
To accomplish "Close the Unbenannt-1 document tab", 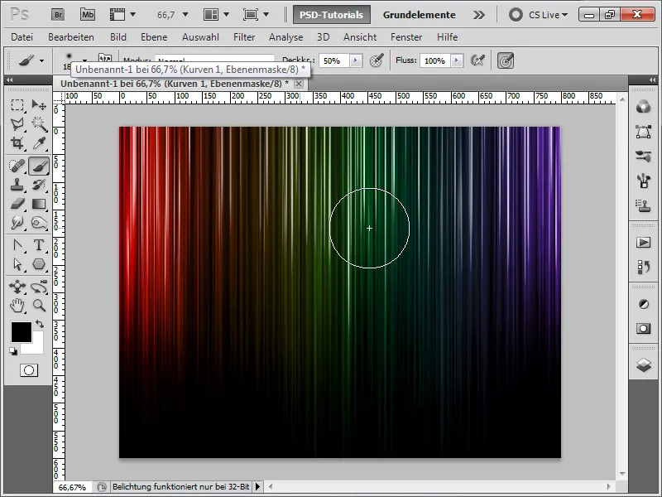I will tap(299, 84).
